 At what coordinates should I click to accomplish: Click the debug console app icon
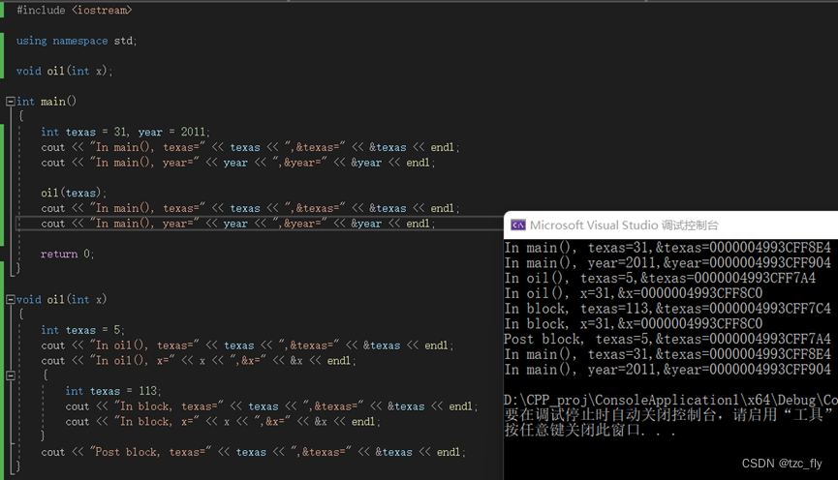click(518, 225)
